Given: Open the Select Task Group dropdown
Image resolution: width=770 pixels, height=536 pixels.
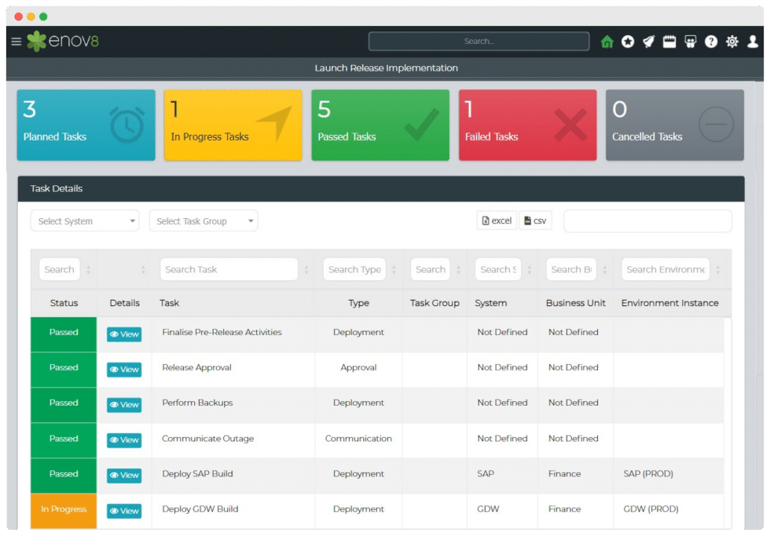Looking at the screenshot, I should pyautogui.click(x=203, y=221).
